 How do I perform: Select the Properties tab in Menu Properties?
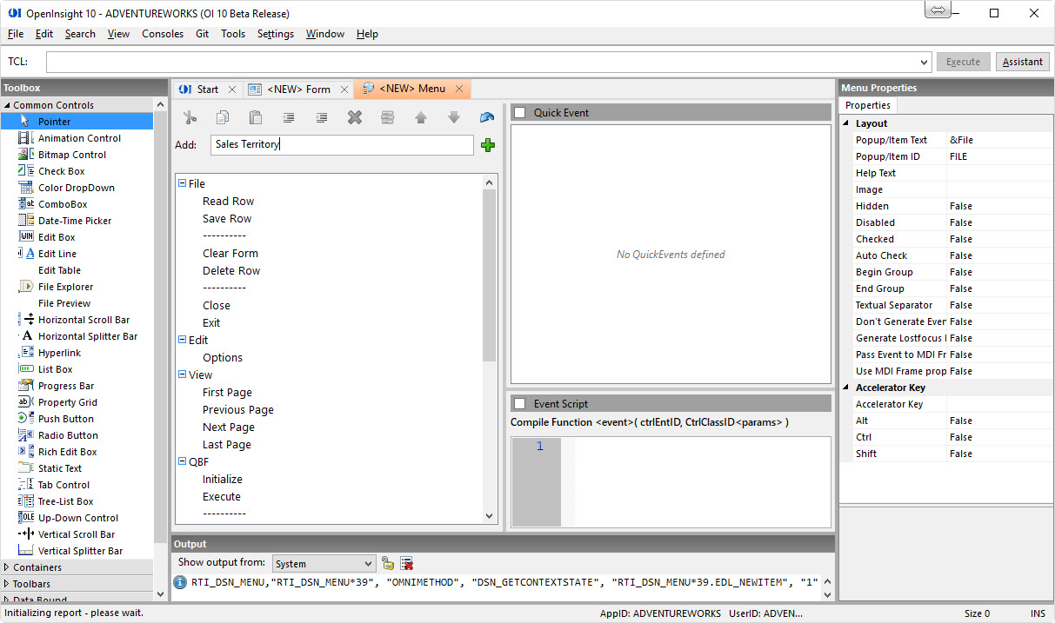[868, 105]
